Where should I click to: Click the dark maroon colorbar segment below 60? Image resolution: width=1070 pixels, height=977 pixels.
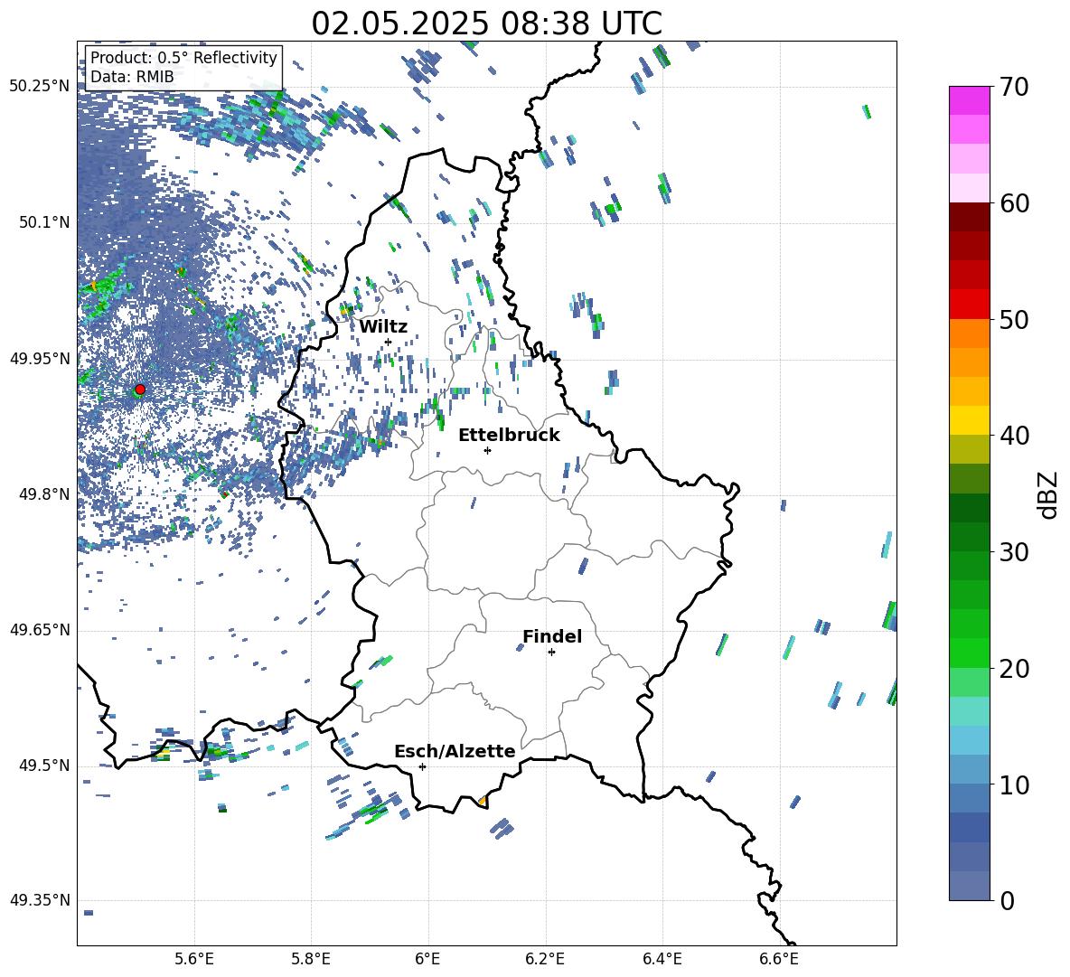[970, 217]
